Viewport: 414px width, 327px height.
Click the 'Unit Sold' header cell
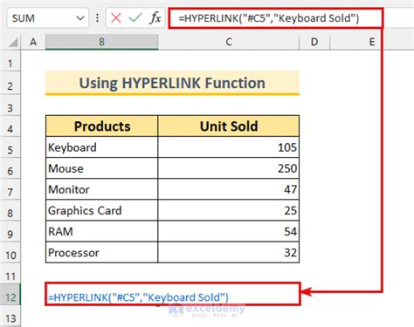229,126
